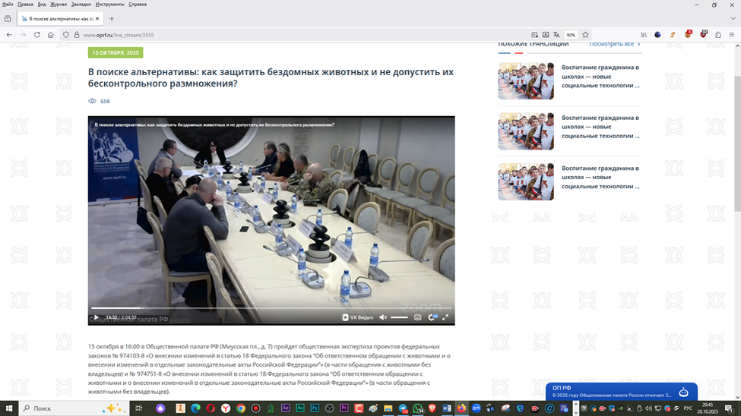Open Microsoft Word from taskbar
Screen dimensions: 741x416
[447, 408]
